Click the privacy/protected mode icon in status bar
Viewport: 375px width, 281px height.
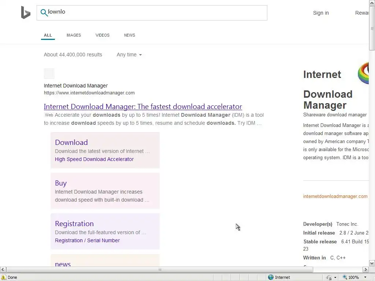point(329,277)
